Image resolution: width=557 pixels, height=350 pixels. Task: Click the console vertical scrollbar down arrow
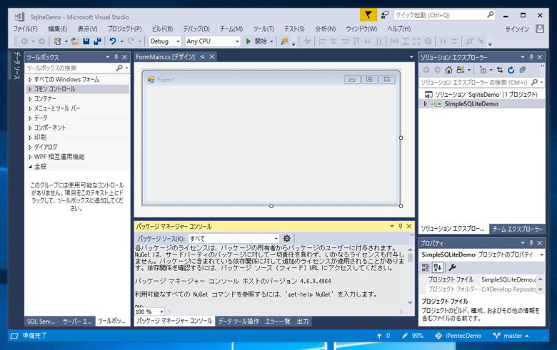click(411, 302)
